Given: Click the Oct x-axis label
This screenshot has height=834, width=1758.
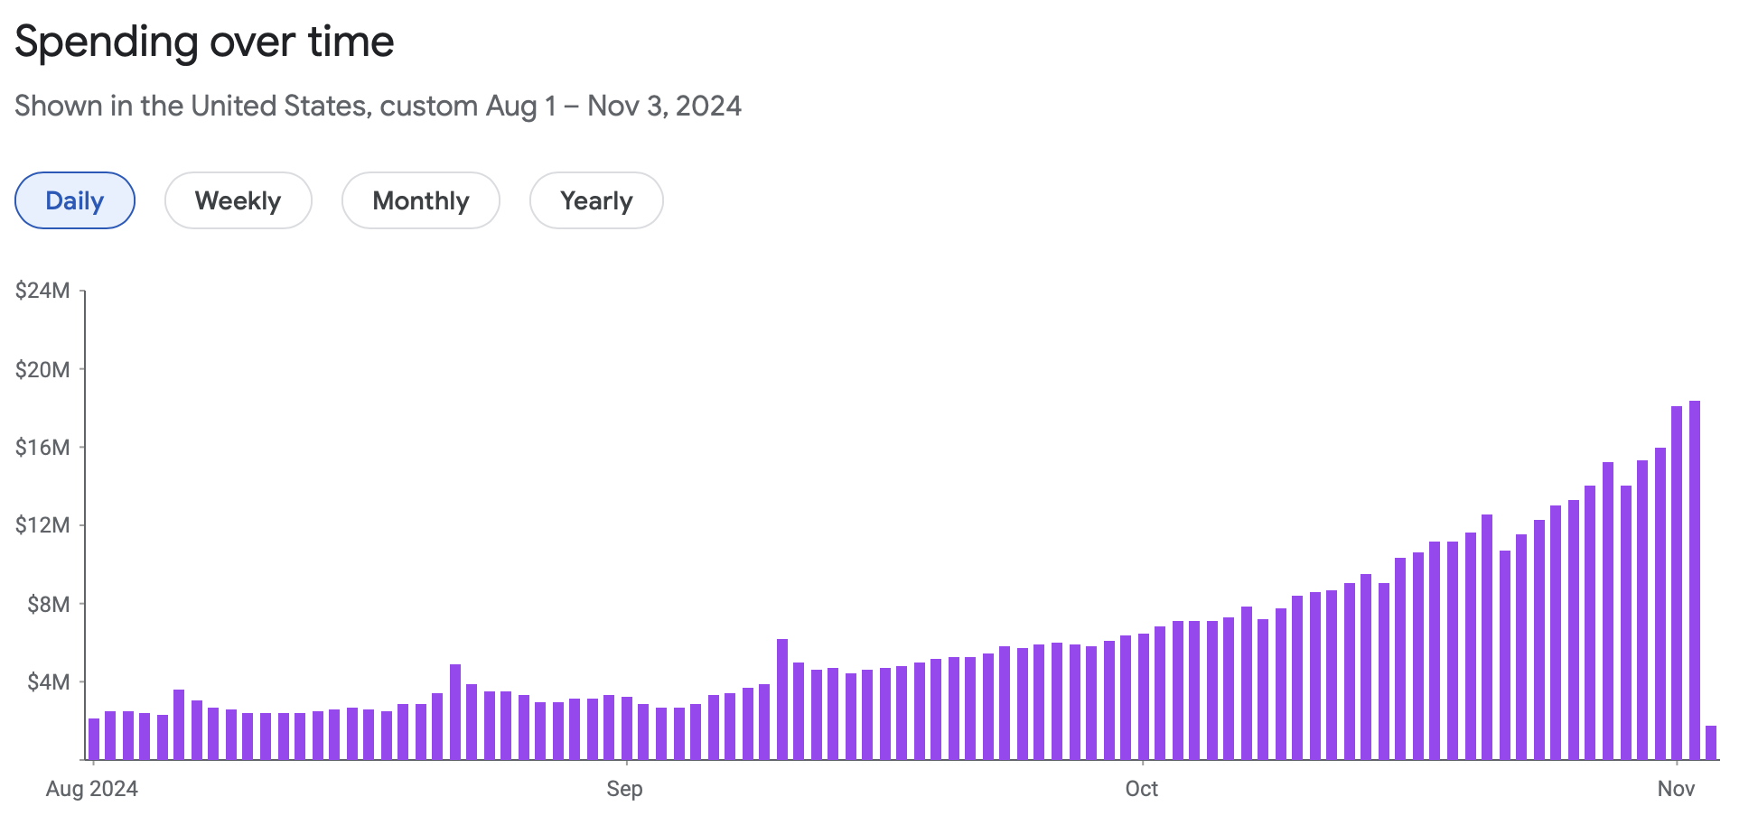Looking at the screenshot, I should [x=1142, y=789].
